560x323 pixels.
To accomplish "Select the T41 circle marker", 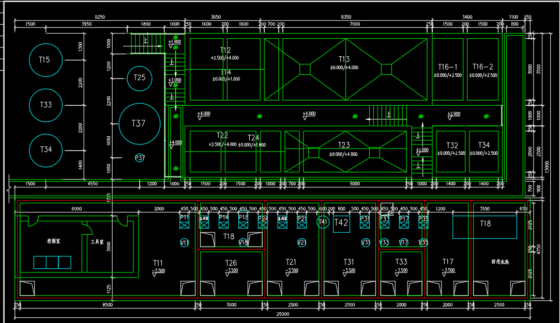I will 323,222.
